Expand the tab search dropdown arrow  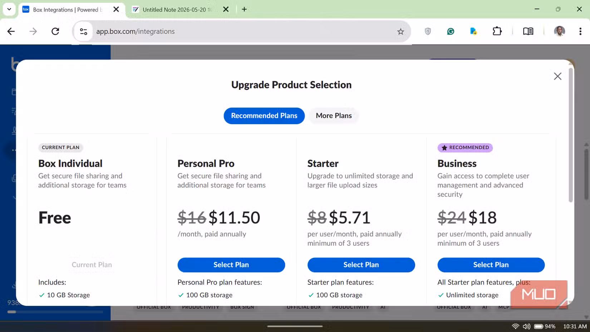point(9,9)
